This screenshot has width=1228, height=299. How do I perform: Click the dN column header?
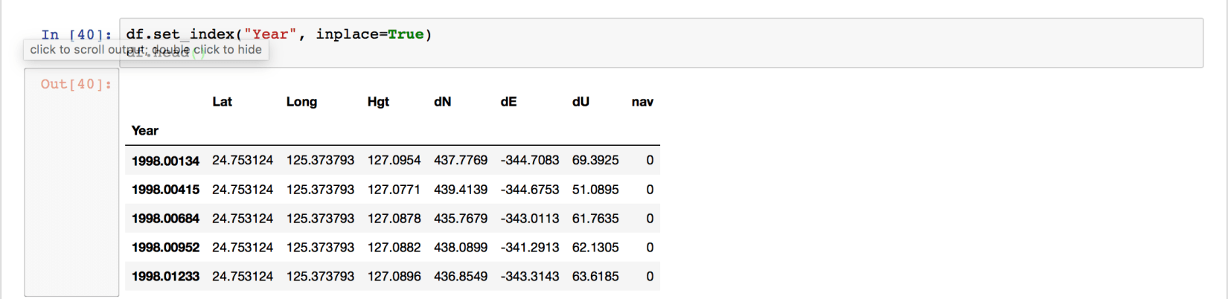coord(442,102)
